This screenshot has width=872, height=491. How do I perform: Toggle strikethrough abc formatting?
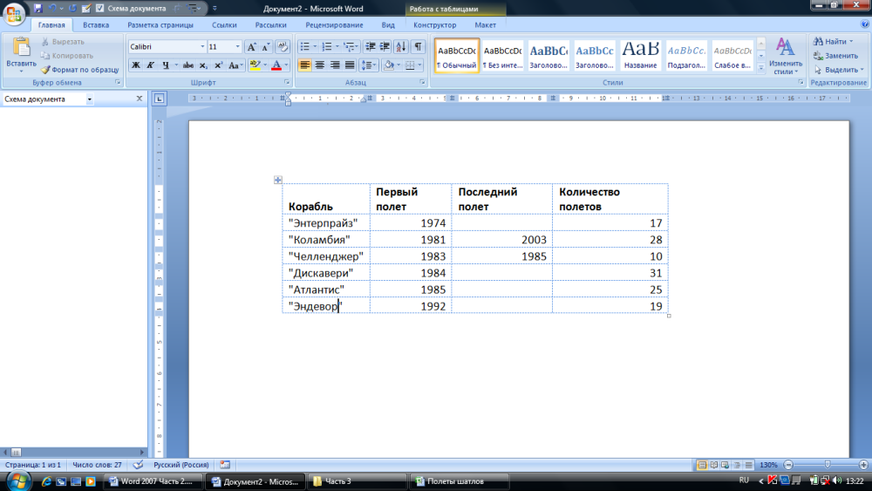[188, 65]
